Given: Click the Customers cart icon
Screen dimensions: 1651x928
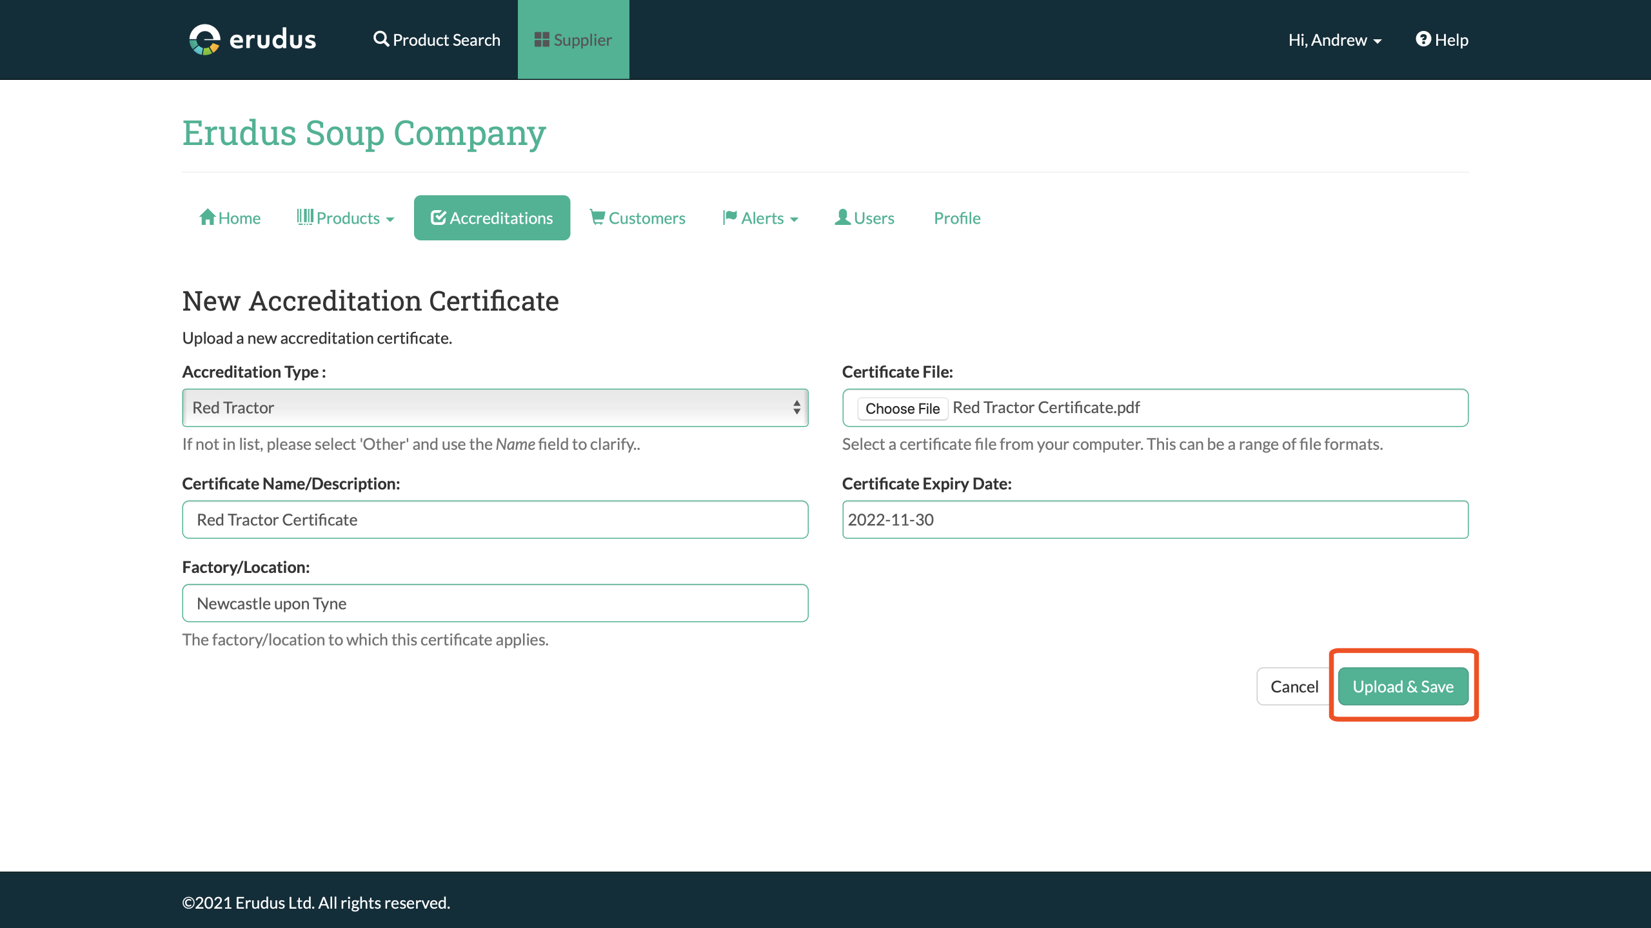Looking at the screenshot, I should tap(597, 217).
